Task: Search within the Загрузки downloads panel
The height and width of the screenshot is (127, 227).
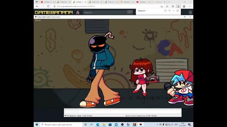Action: point(170,11)
